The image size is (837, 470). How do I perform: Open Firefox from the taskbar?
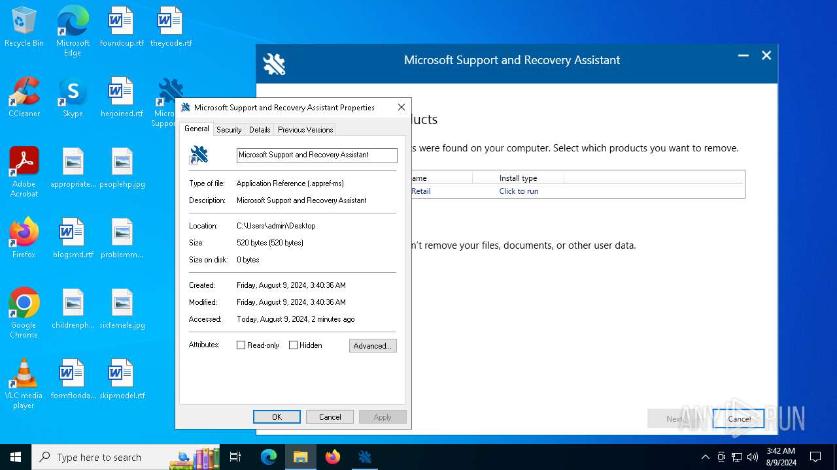pyautogui.click(x=333, y=457)
